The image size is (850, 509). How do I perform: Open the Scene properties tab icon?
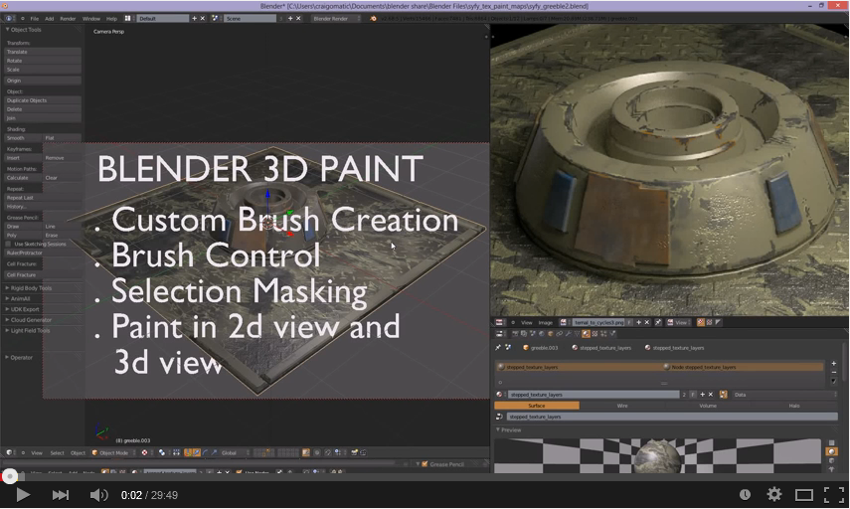coord(532,333)
